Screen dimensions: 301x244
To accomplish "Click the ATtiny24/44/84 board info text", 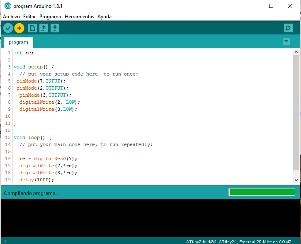I will tap(238, 242).
